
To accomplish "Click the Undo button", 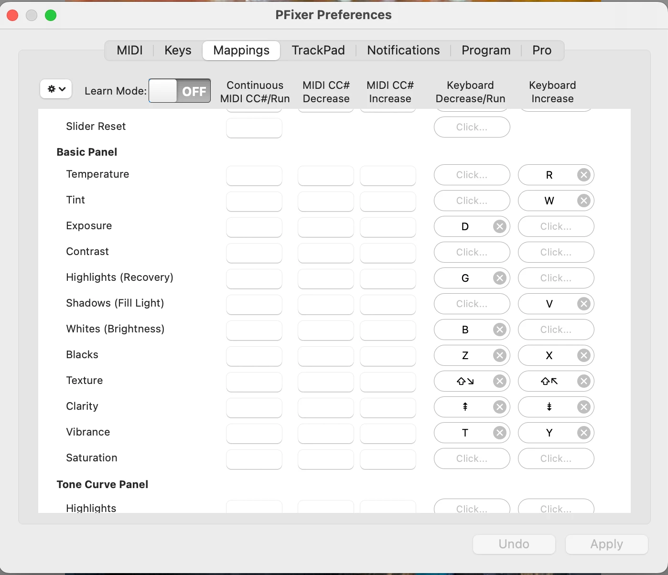I will tap(514, 544).
